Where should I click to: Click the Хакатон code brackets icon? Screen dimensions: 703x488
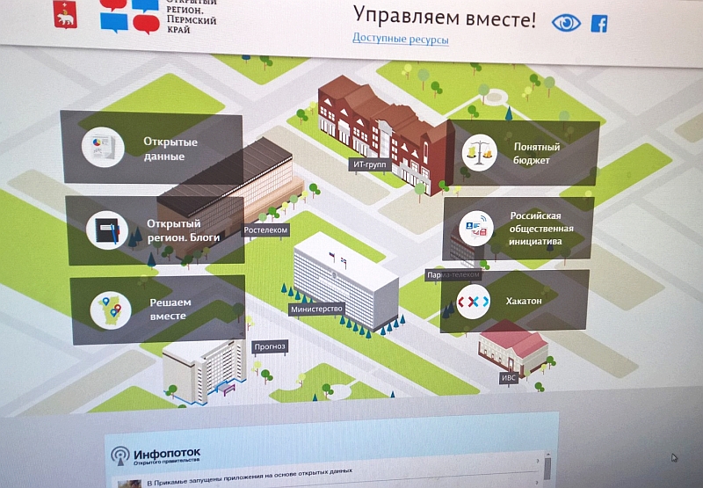(x=473, y=301)
